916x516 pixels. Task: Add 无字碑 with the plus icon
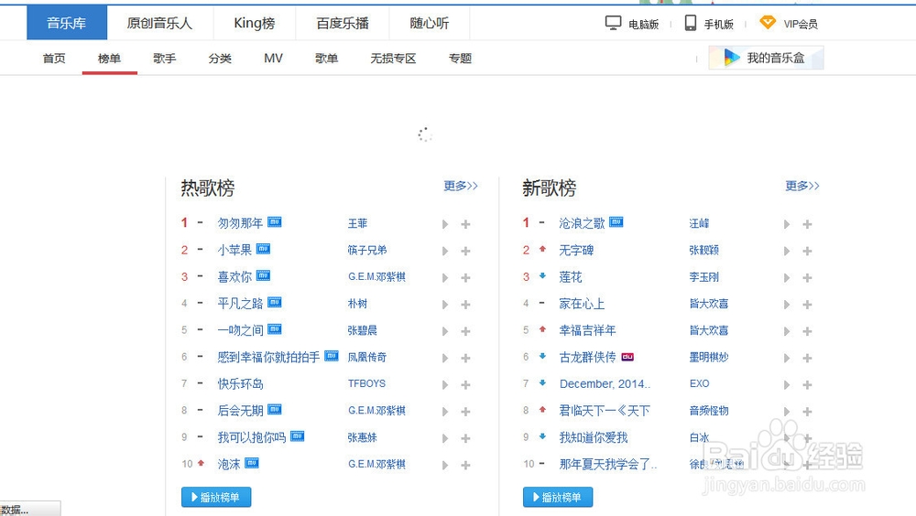point(807,251)
